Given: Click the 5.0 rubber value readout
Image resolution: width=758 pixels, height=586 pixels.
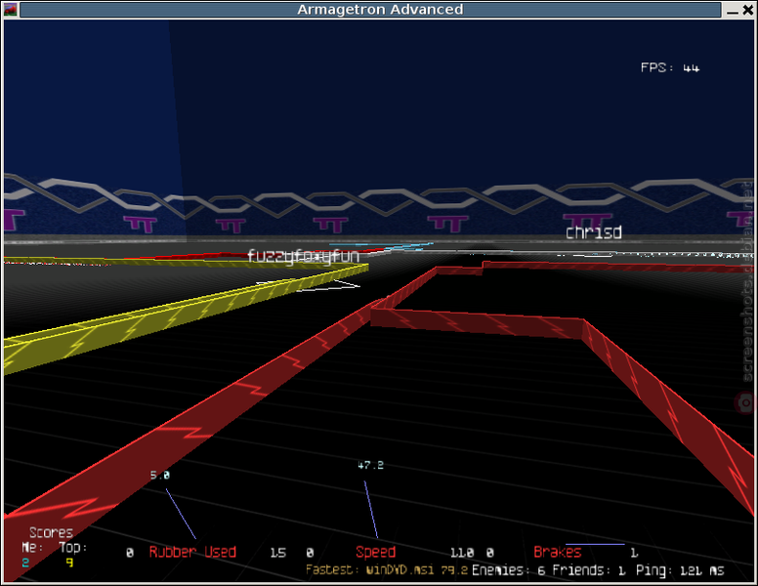Looking at the screenshot, I should pos(160,476).
